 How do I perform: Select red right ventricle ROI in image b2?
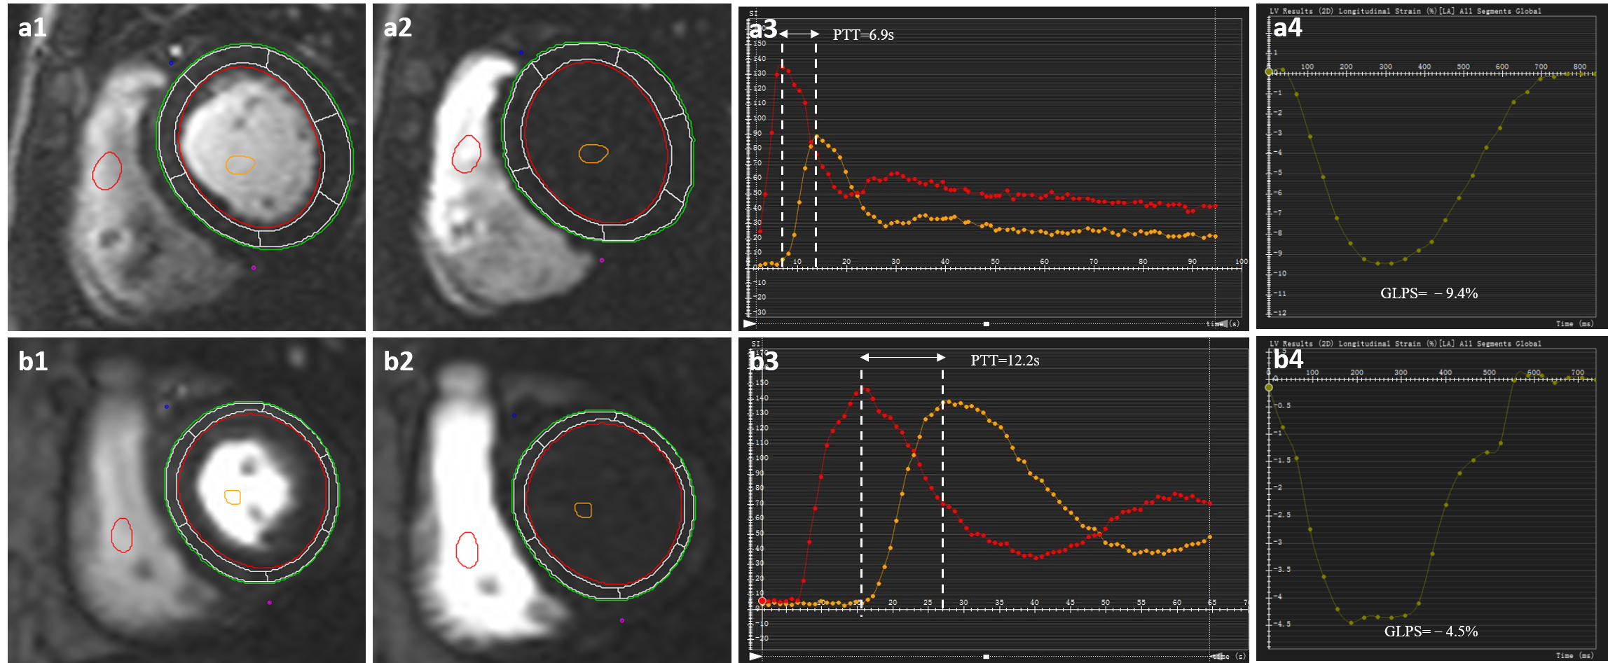(x=467, y=550)
